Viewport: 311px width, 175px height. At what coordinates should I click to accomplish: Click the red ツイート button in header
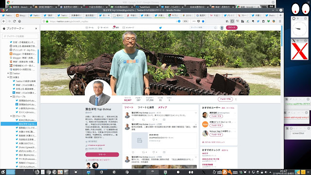232,28
